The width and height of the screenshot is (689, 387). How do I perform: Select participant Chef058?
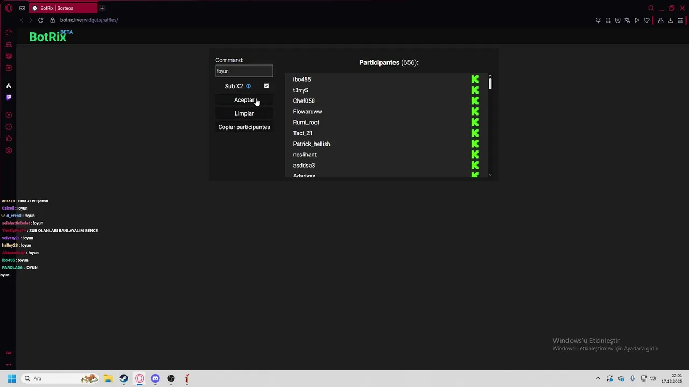304,101
